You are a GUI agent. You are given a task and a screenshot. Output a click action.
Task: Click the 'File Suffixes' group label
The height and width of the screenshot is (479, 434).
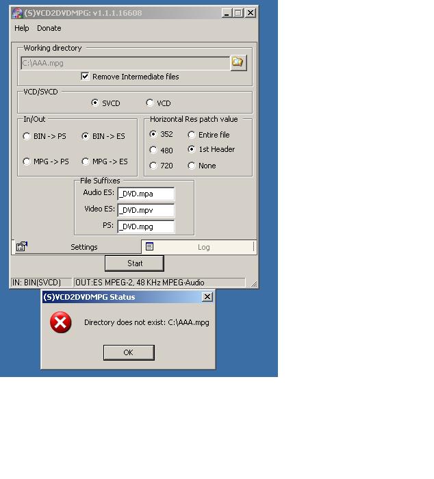tap(100, 181)
